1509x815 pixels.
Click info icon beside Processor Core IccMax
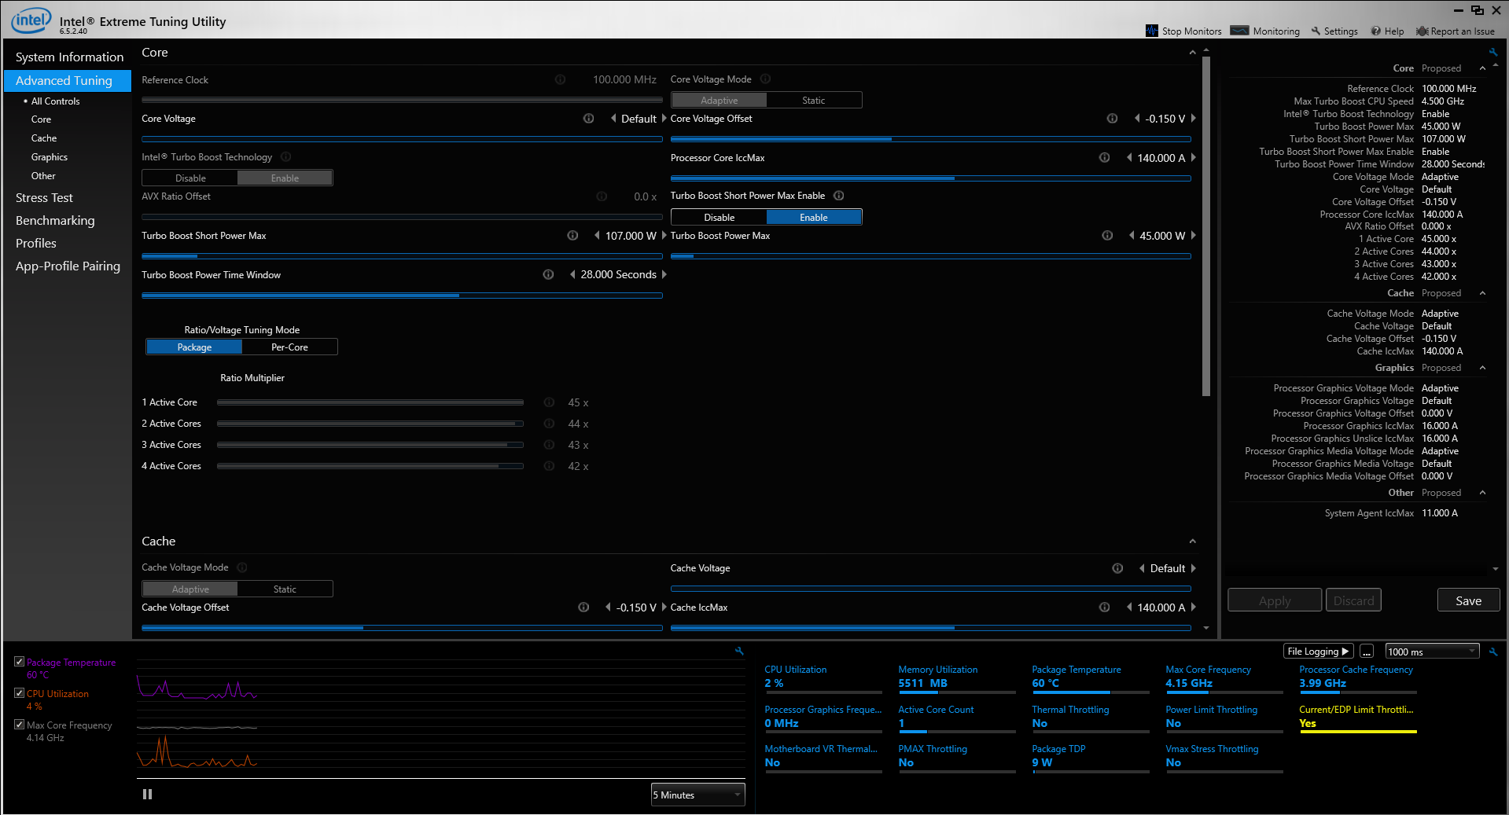[1104, 158]
